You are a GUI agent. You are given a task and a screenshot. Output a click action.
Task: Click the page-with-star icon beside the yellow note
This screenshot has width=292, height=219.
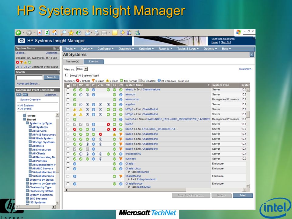click(122, 33)
